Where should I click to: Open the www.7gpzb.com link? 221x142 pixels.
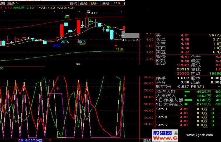click(x=200, y=135)
